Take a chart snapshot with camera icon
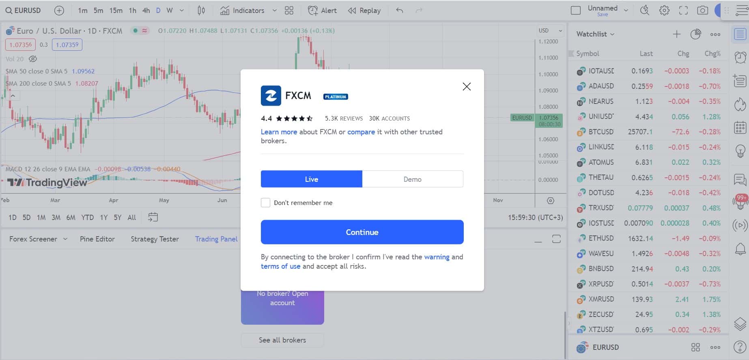The width and height of the screenshot is (749, 360). [x=703, y=11]
